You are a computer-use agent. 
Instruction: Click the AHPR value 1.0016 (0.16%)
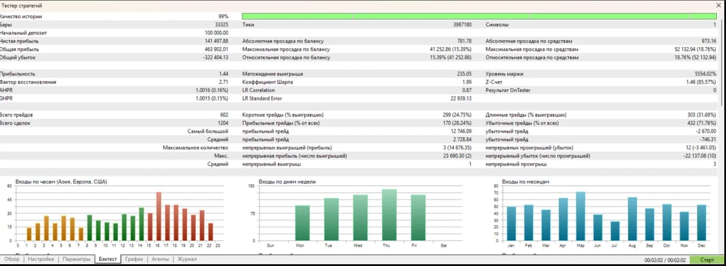click(212, 89)
